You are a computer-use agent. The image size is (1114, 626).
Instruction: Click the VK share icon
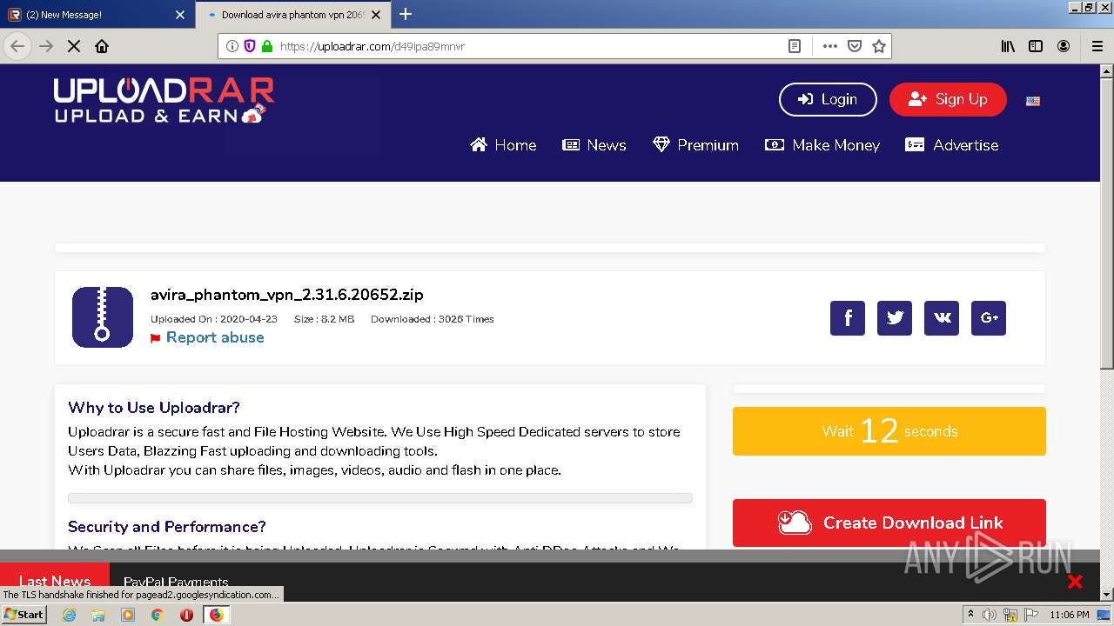pos(942,318)
